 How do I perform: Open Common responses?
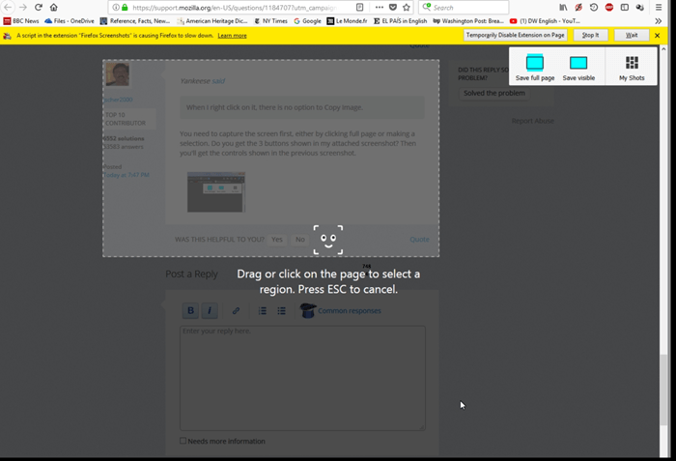click(341, 310)
